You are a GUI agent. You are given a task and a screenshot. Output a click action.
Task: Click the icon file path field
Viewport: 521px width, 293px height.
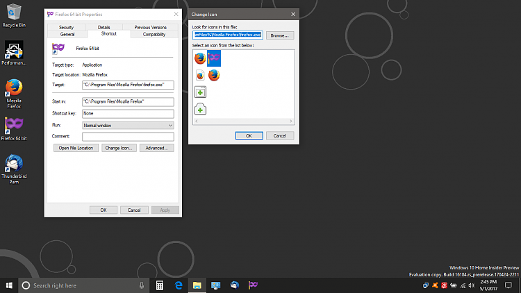pyautogui.click(x=228, y=35)
